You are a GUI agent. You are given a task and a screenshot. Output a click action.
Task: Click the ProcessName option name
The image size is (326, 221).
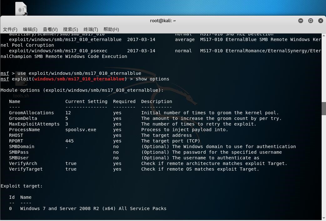point(24,130)
